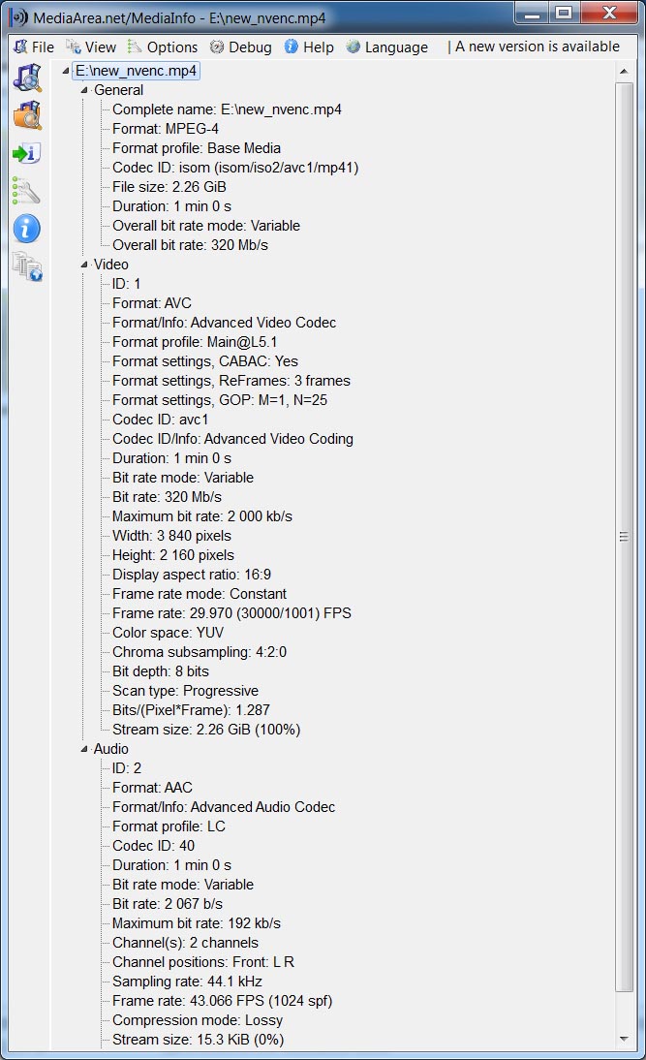Click the MediaInfo title bar app icon
646x1060 pixels.
coord(19,16)
